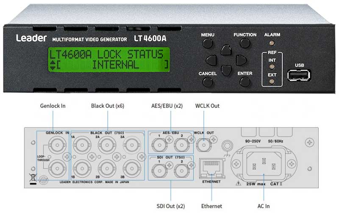Push the MENU button on front panel
The image size is (339, 214).
(208, 43)
